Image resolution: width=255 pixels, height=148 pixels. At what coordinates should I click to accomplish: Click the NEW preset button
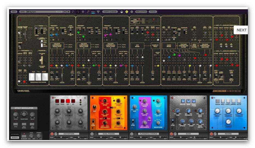click(x=14, y=12)
